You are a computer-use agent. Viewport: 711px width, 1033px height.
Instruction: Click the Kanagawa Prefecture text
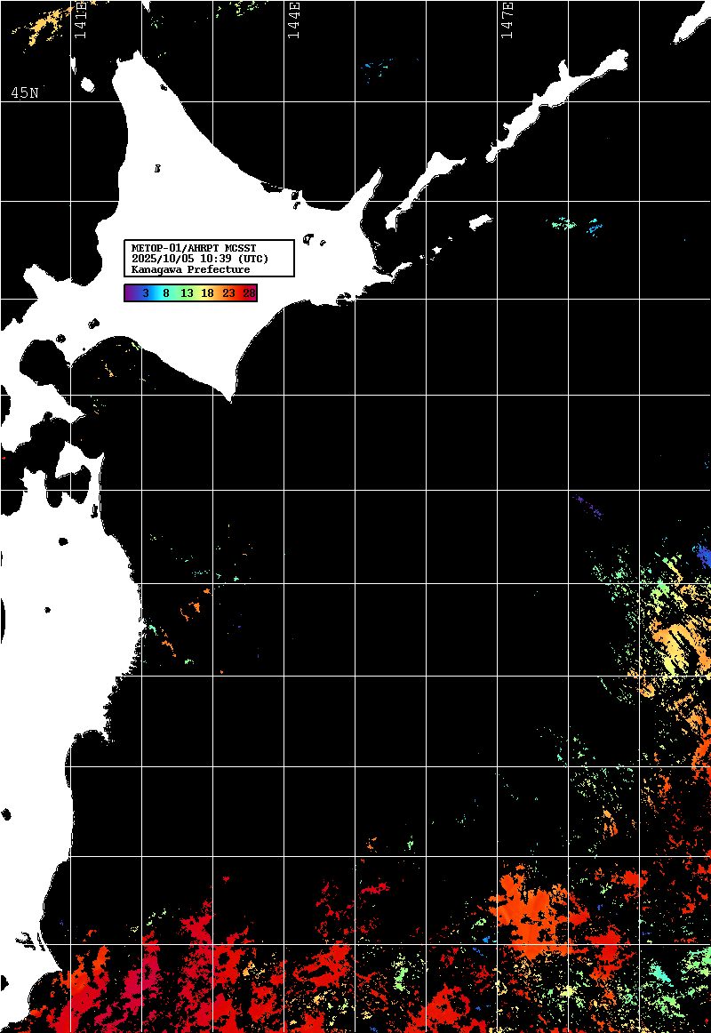tap(190, 269)
